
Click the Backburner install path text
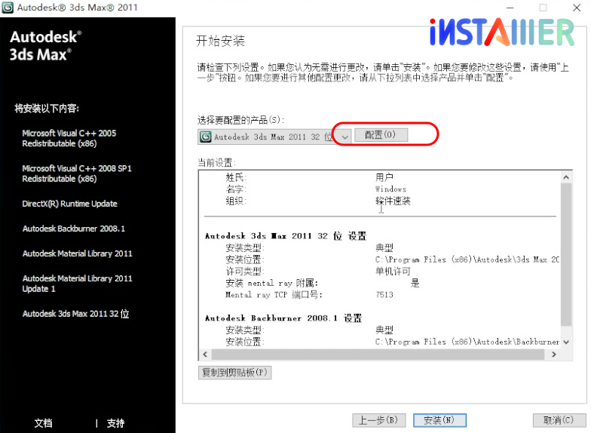click(467, 342)
